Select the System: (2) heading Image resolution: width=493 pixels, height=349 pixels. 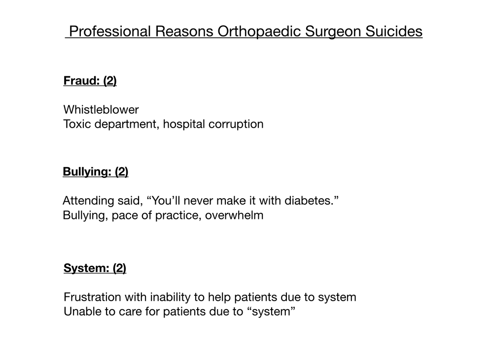click(95, 268)
